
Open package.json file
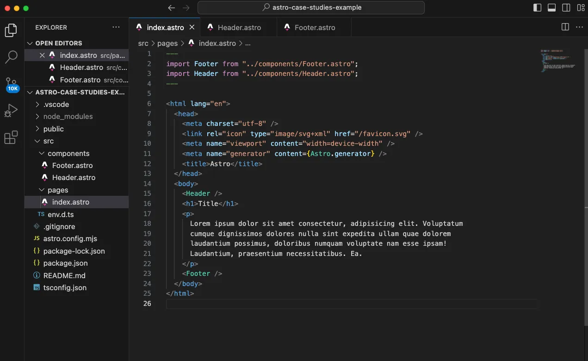click(76, 263)
